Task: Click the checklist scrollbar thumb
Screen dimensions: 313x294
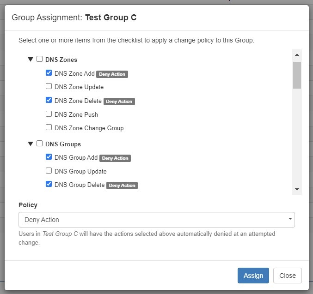Action: [x=297, y=75]
